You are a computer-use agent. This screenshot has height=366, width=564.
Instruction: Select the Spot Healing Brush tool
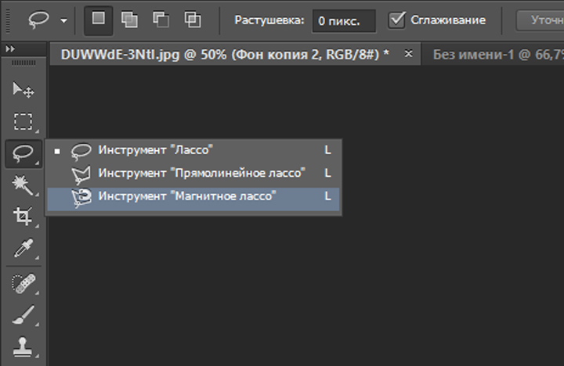click(x=23, y=284)
